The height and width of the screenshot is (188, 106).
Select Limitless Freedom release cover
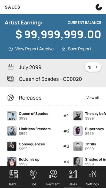click(x=12, y=131)
